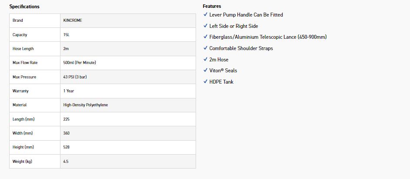Image resolution: width=410 pixels, height=179 pixels.
Task: Click the Weight (kg) value 4.5
Action: tap(66, 162)
